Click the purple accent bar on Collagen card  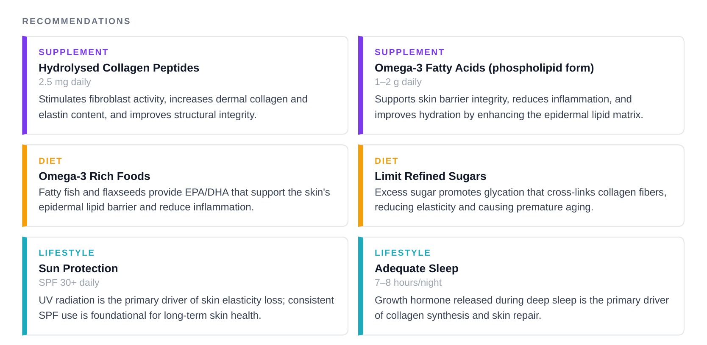[x=25, y=85]
